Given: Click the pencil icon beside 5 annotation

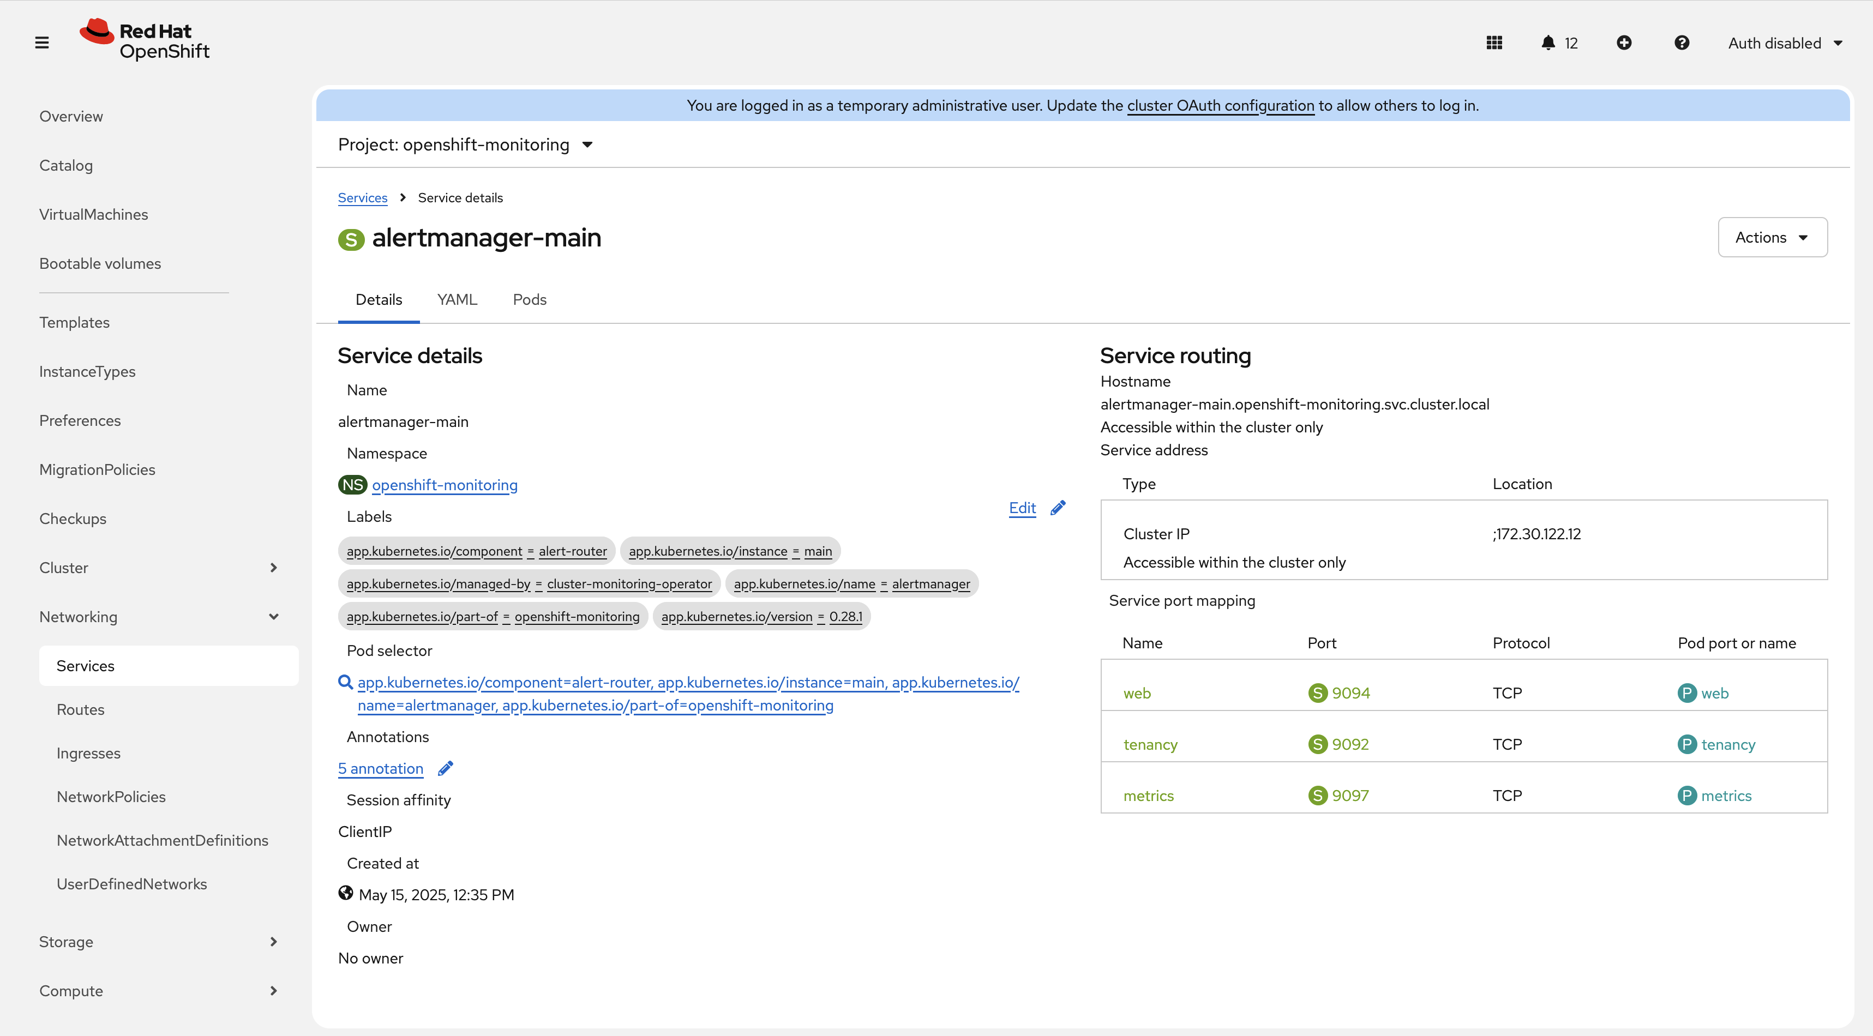Looking at the screenshot, I should tap(446, 768).
